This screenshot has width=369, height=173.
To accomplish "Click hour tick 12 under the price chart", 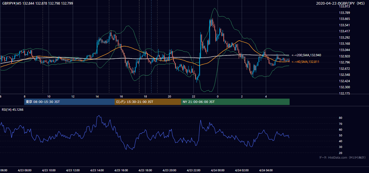I will pos(73,97).
